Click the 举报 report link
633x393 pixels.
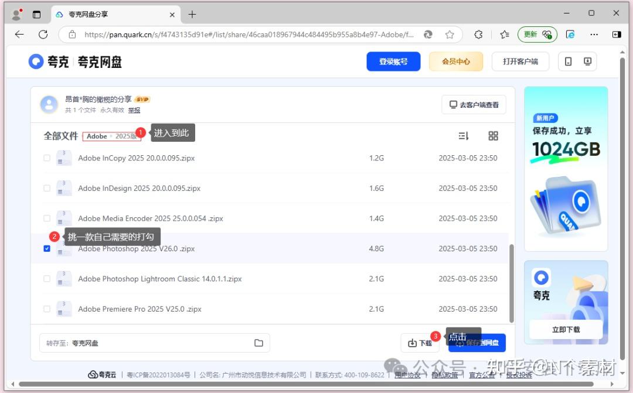coord(134,110)
